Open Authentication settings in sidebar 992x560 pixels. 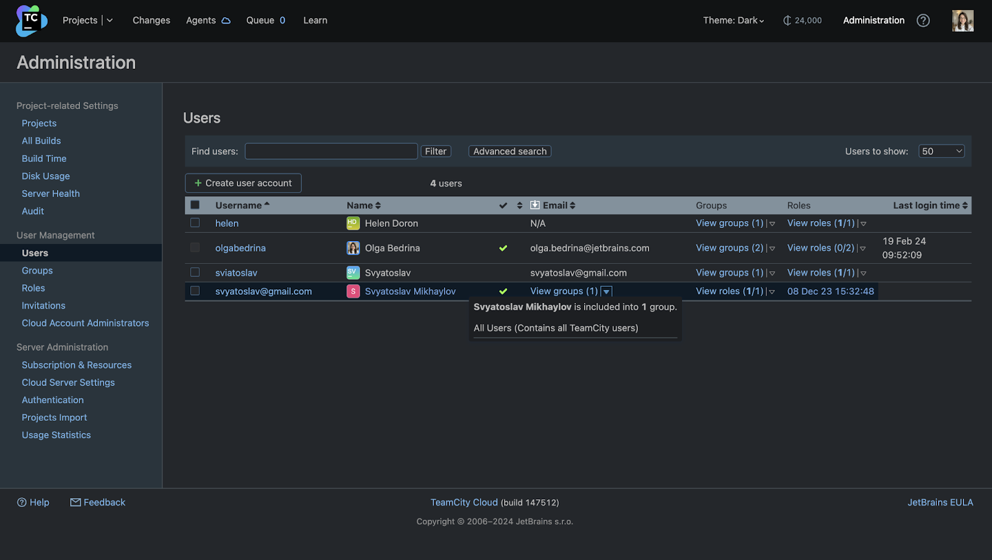53,400
